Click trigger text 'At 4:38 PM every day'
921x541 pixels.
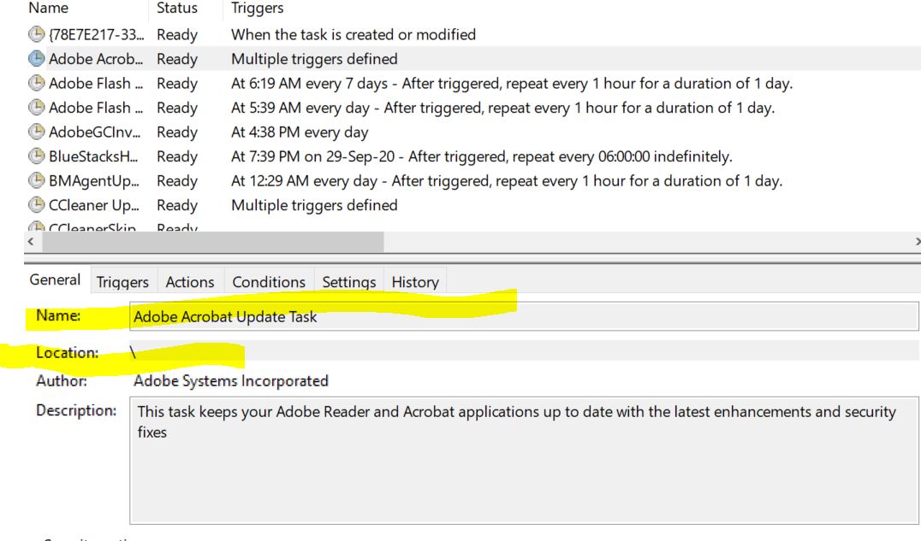pyautogui.click(x=300, y=132)
